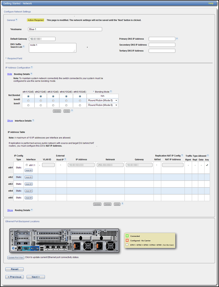Select bond0 radio button for eth1(1GbE)
The width and height of the screenshot is (219, 287).
(28, 101)
